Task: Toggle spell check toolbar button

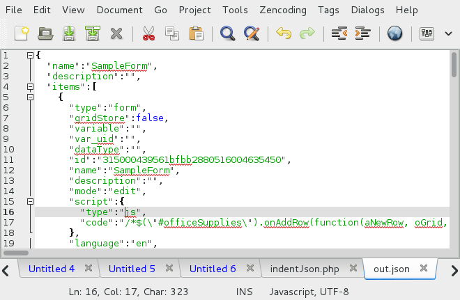Action: tap(427, 33)
